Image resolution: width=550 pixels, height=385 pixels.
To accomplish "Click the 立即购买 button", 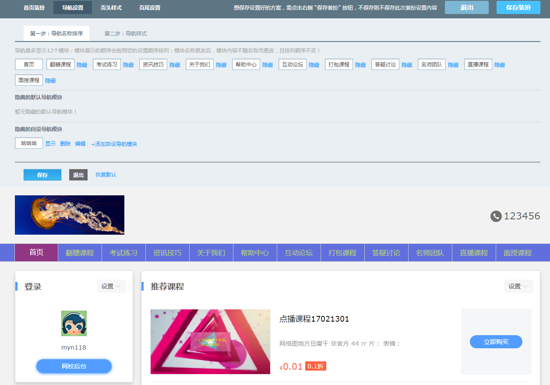I will click(496, 342).
